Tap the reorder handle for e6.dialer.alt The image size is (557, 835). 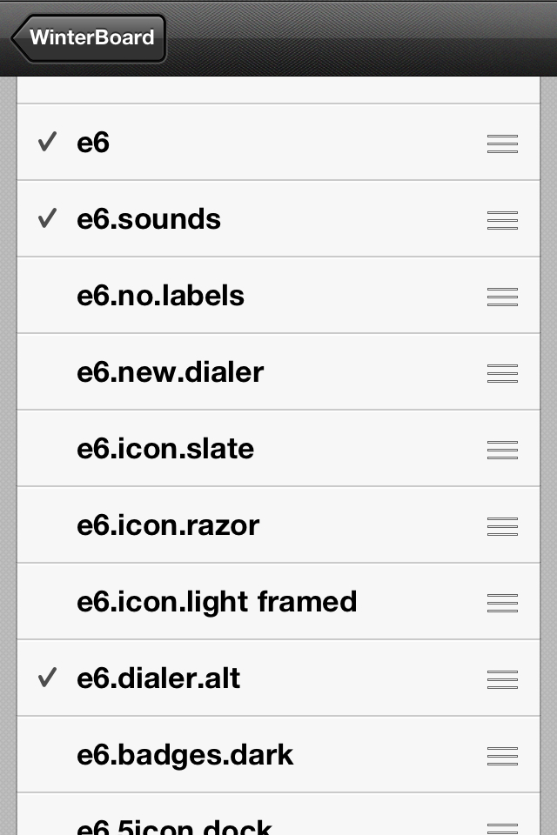tap(502, 679)
